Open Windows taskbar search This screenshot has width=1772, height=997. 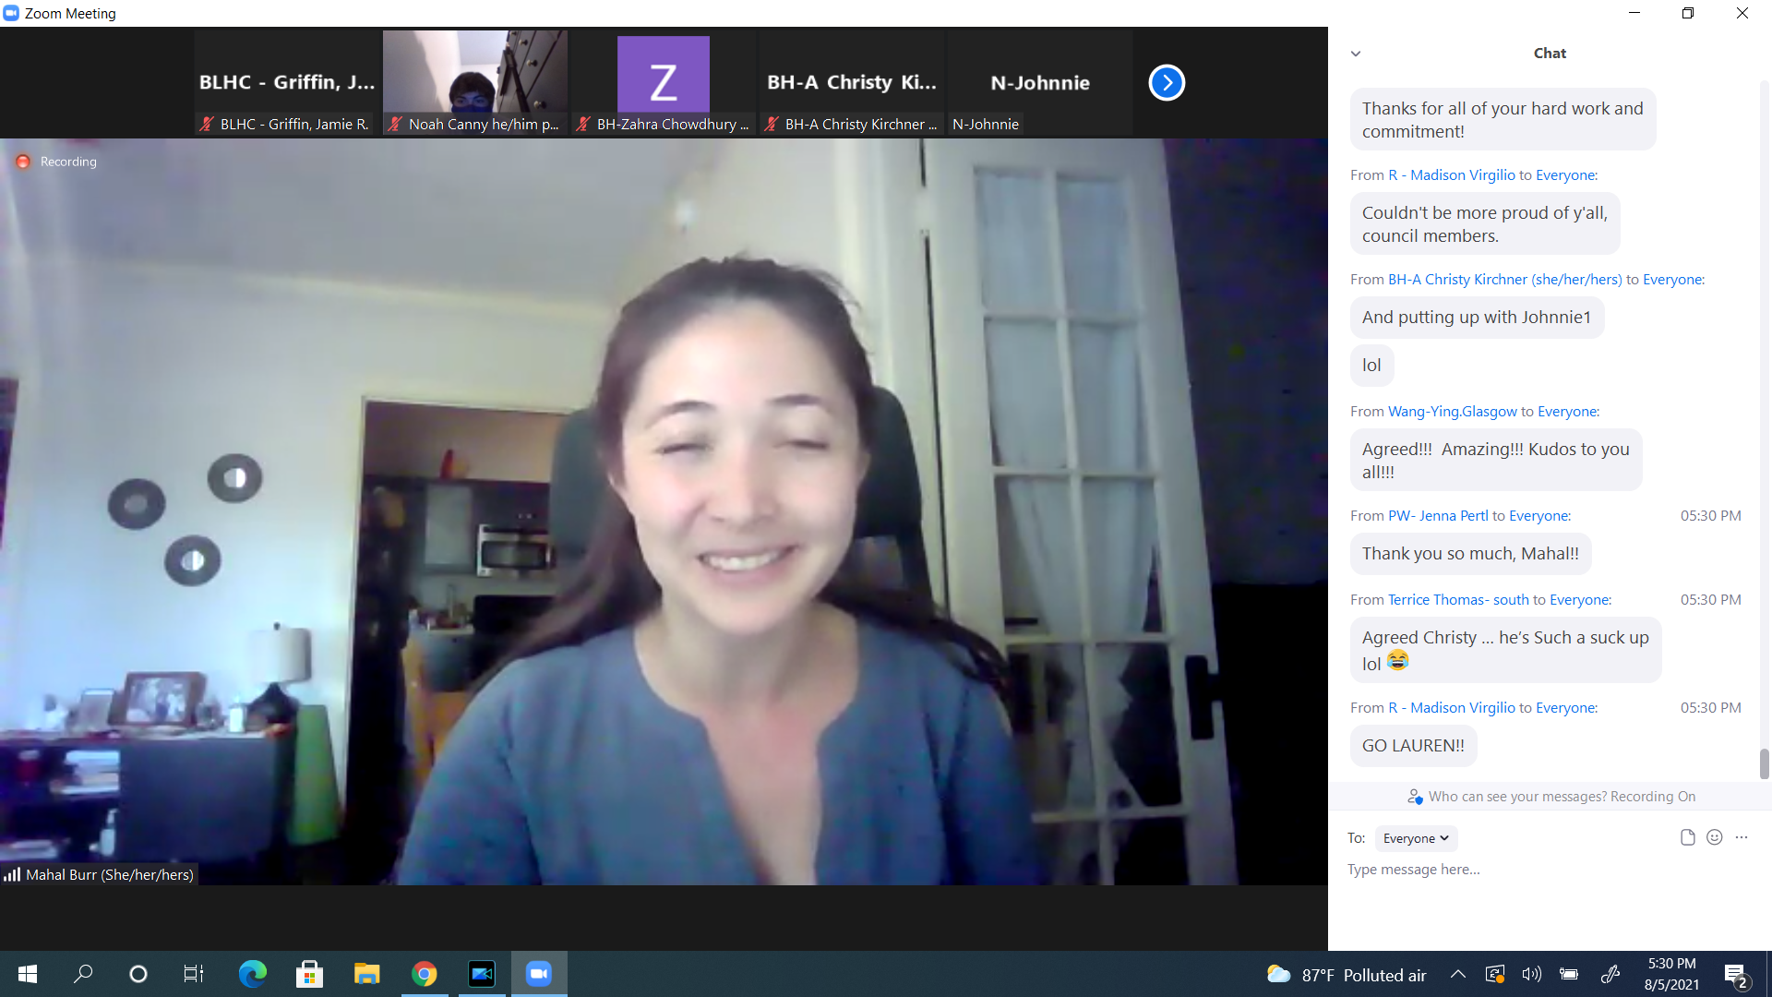(83, 974)
